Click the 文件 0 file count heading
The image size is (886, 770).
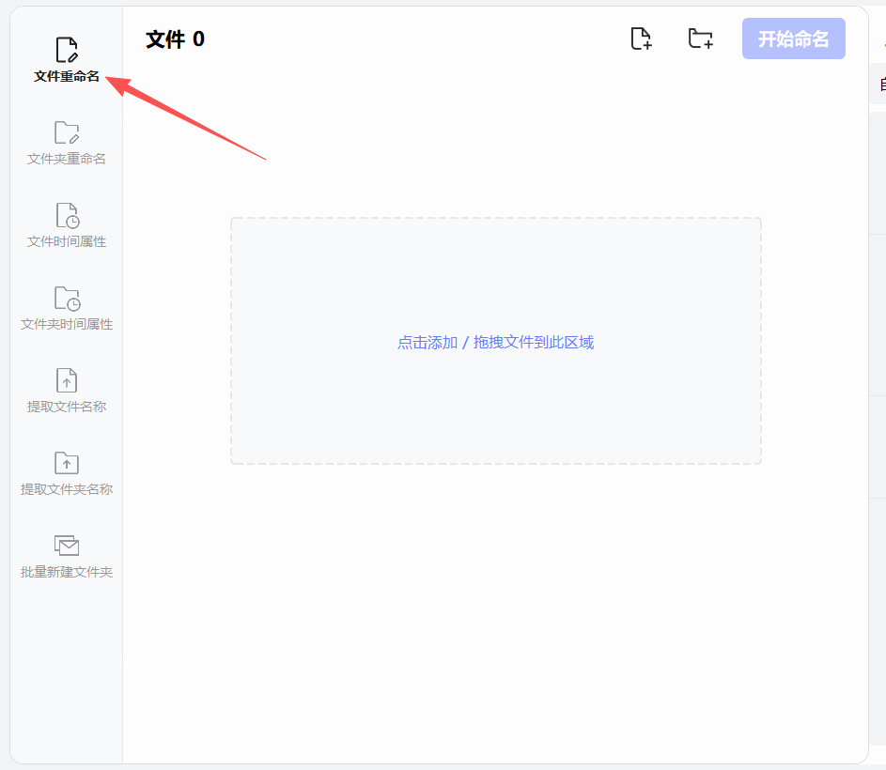(175, 39)
